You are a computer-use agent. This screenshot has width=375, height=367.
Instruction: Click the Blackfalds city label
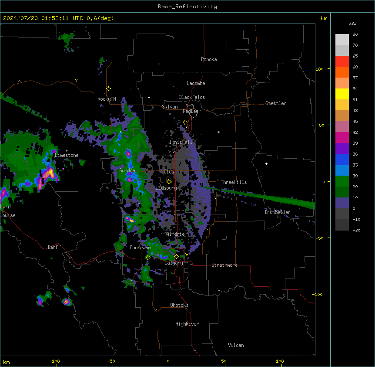(x=192, y=97)
